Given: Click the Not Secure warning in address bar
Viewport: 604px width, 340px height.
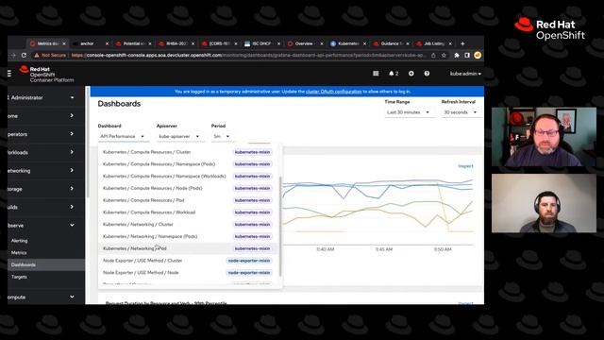Looking at the screenshot, I should coord(50,55).
